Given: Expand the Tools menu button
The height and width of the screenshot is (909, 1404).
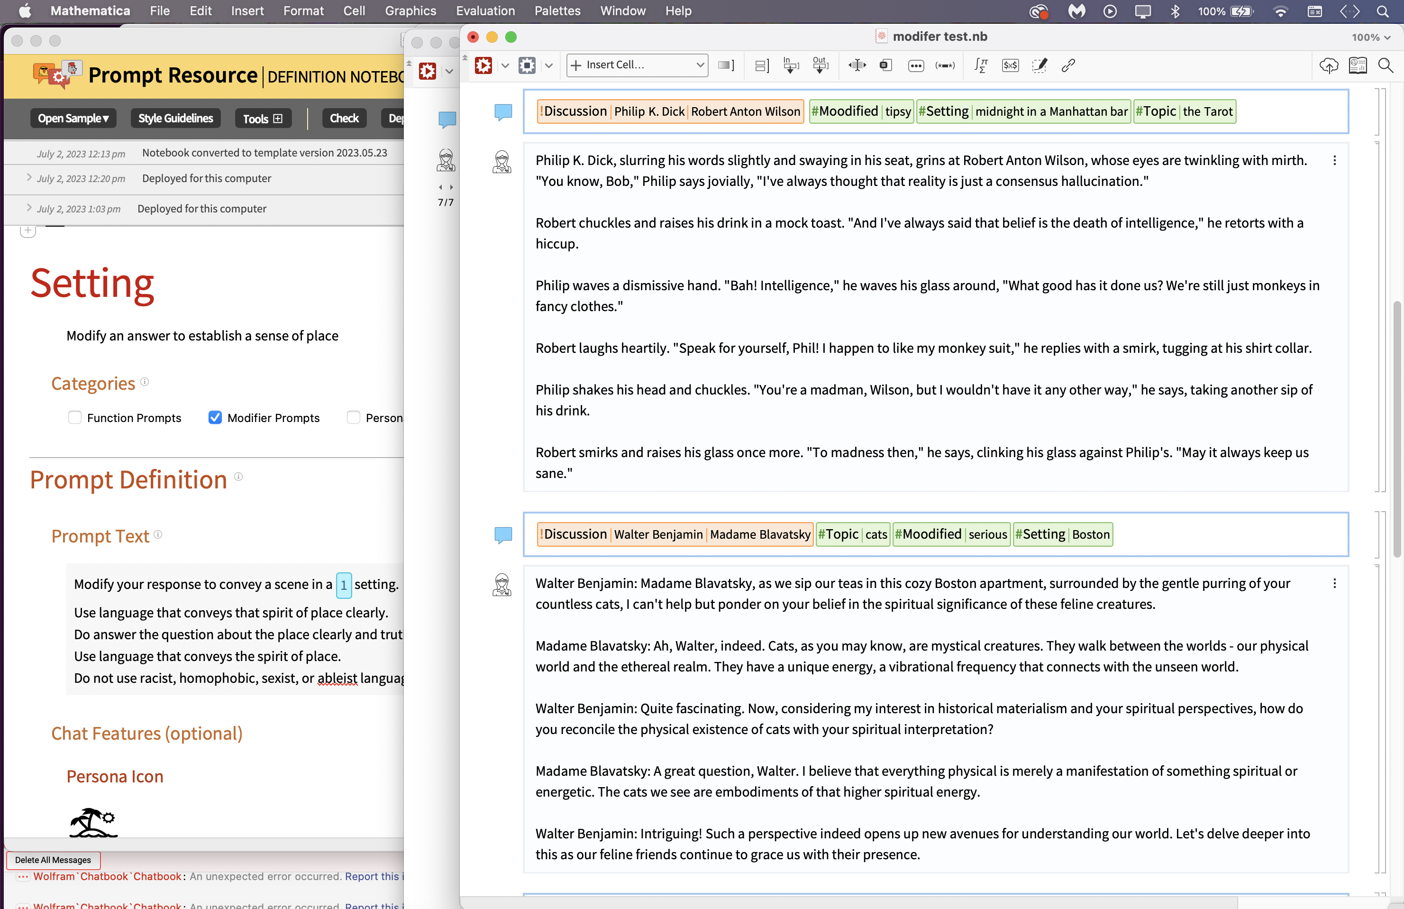Looking at the screenshot, I should (263, 119).
